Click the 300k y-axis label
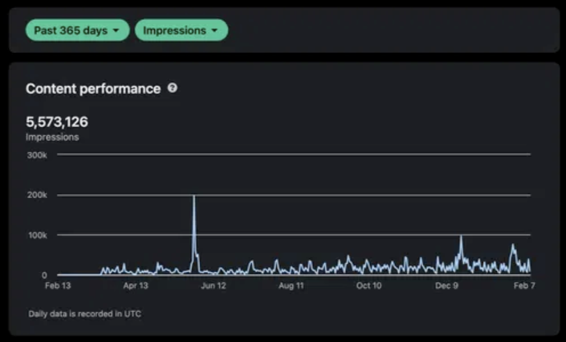 tap(36, 155)
